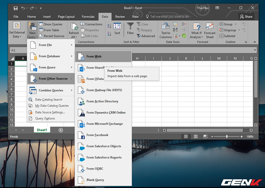265x188 pixels.
Task: Open the Page Layout tab
Action: 66,17
